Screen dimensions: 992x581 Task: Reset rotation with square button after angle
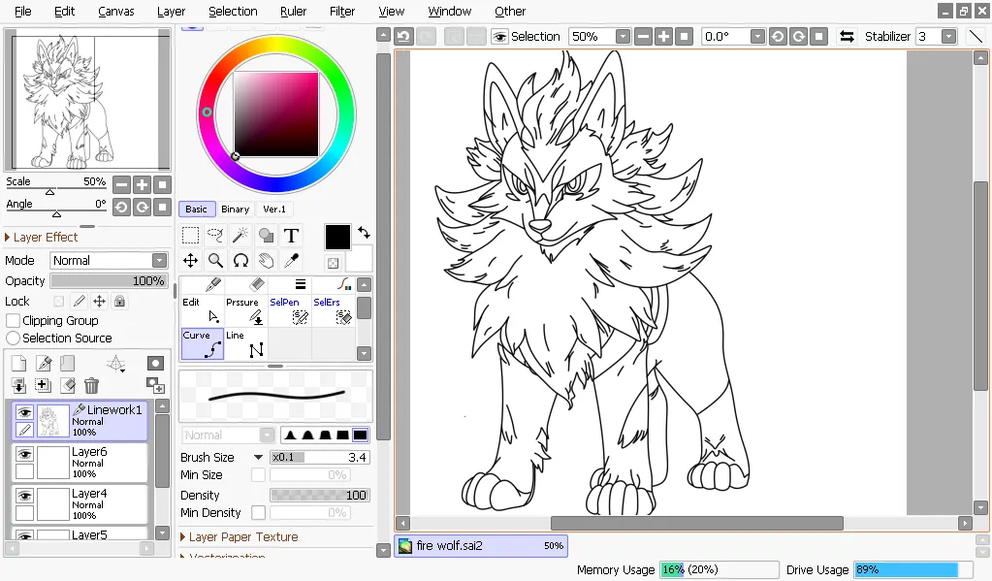coord(818,36)
